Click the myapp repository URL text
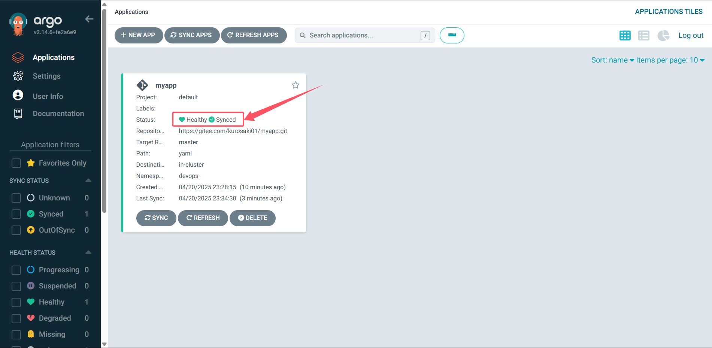Viewport: 712px width, 348px height. [x=233, y=131]
